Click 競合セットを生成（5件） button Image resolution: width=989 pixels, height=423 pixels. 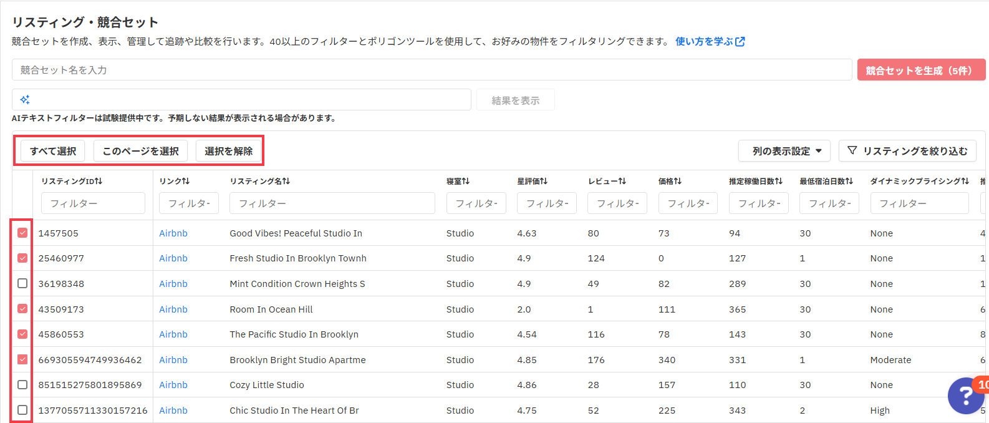921,70
